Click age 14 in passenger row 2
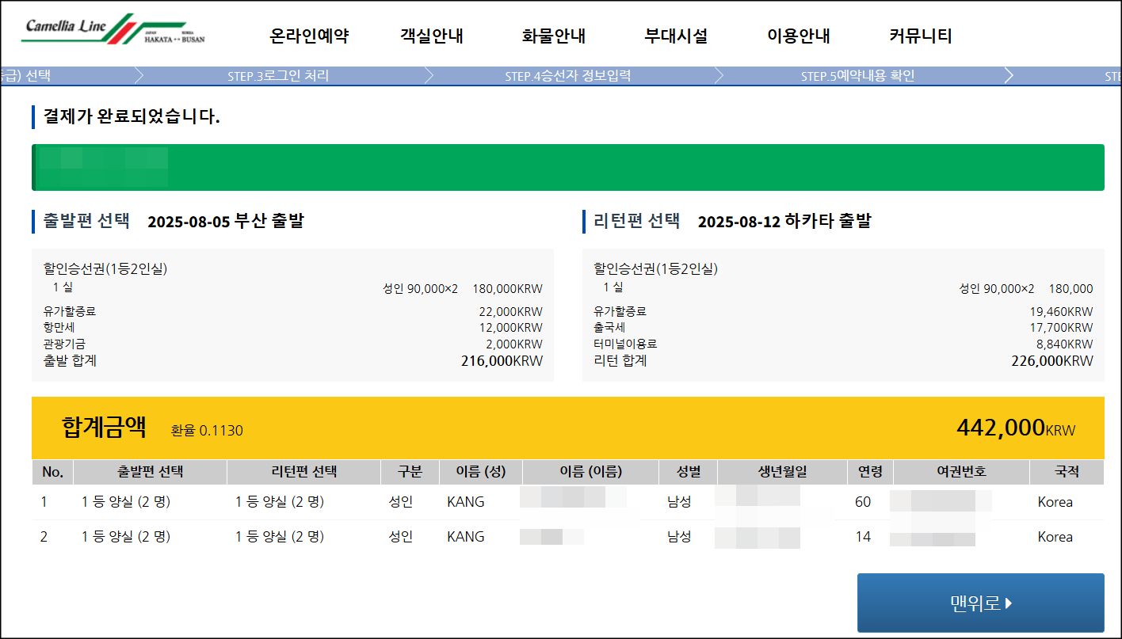This screenshot has height=639, width=1122. pyautogui.click(x=863, y=537)
